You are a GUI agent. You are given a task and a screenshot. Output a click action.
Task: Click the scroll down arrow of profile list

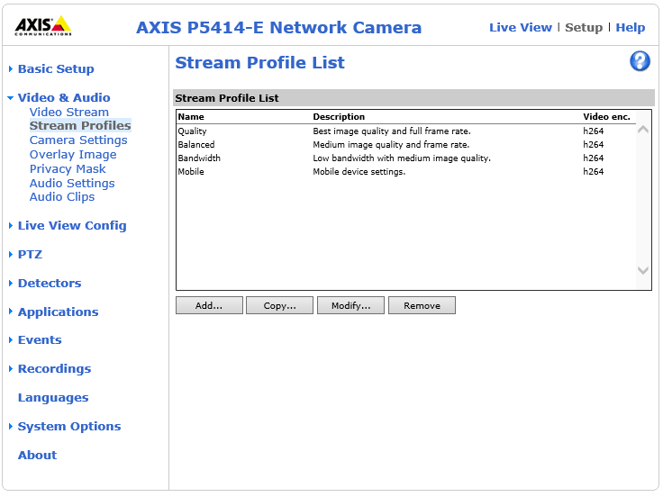click(x=643, y=270)
